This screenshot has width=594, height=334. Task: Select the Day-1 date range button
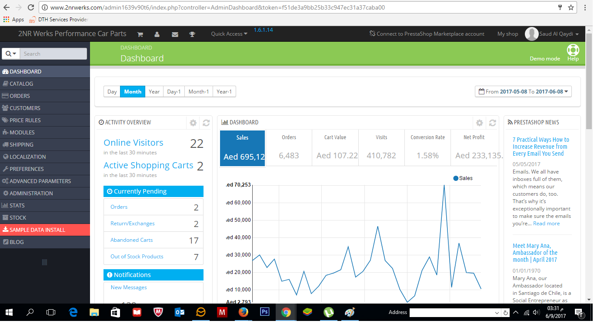point(174,92)
